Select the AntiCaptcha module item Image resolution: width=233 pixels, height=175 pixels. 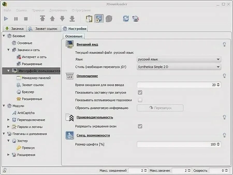point(23,113)
